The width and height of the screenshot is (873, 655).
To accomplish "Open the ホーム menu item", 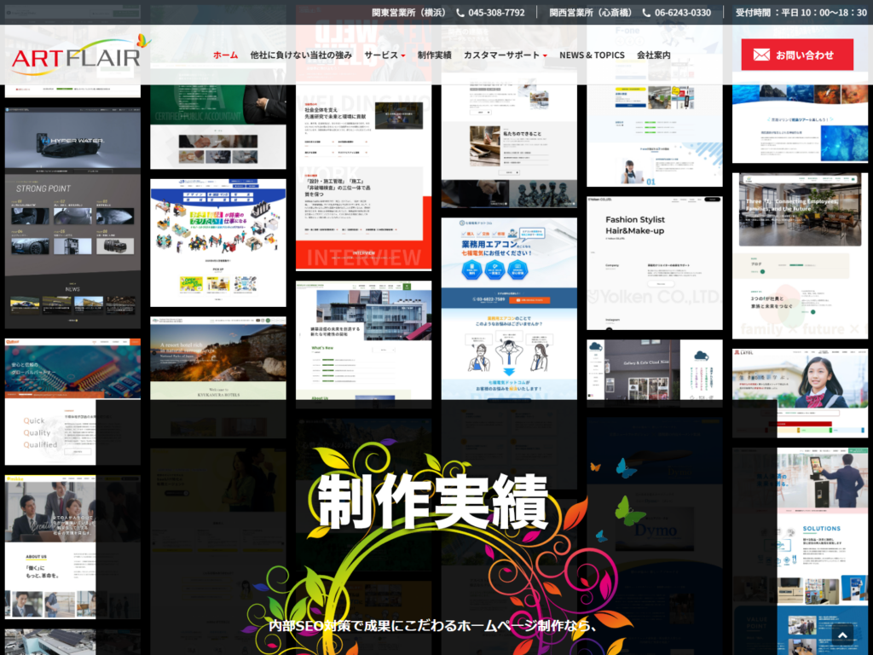I will point(225,55).
